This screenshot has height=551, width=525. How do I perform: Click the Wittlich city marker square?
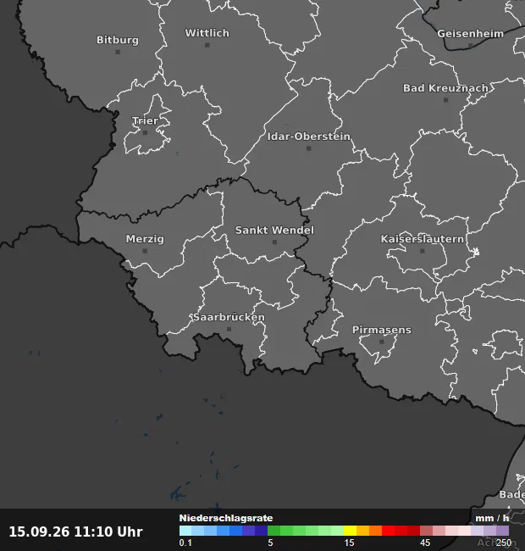click(x=207, y=45)
